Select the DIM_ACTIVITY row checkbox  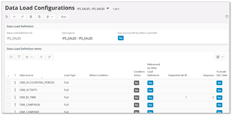pos(8,90)
